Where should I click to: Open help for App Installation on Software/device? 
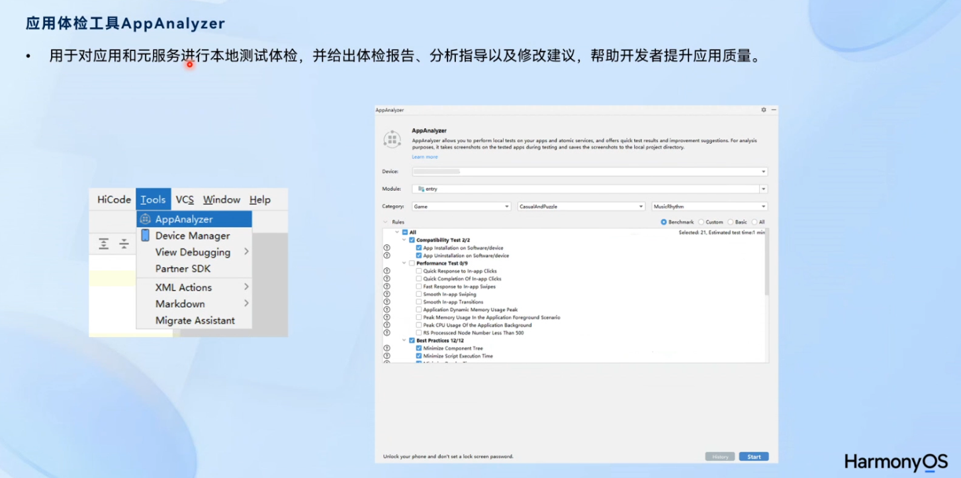(x=387, y=248)
